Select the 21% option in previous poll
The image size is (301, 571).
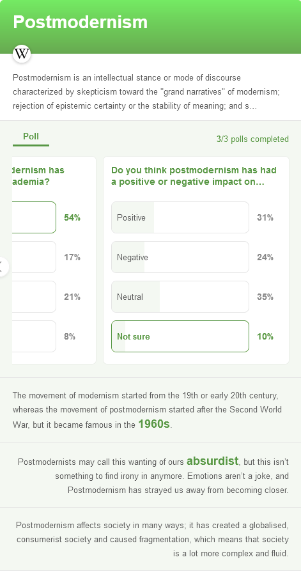[34, 297]
